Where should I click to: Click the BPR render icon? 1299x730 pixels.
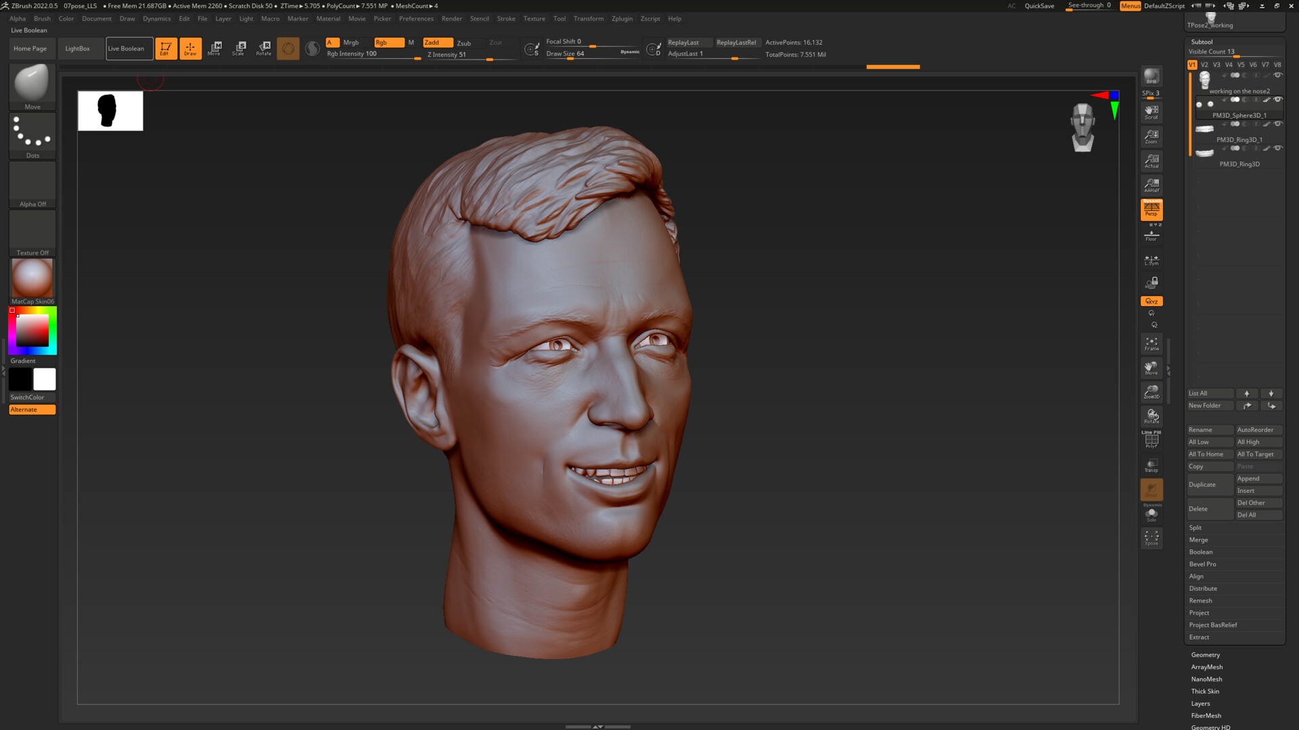pos(1150,76)
